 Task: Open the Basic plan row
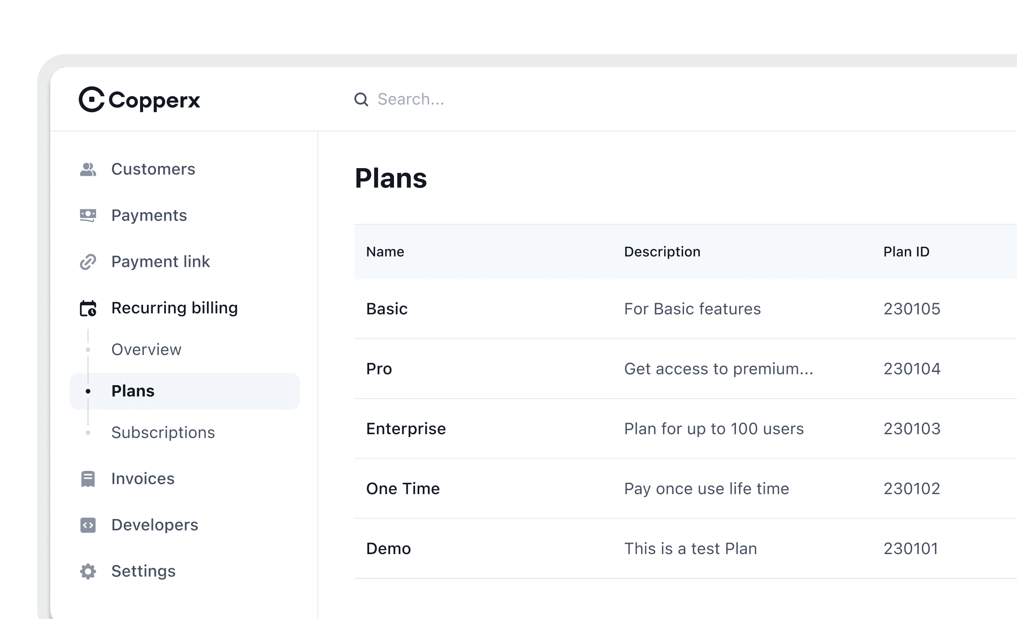coord(686,309)
